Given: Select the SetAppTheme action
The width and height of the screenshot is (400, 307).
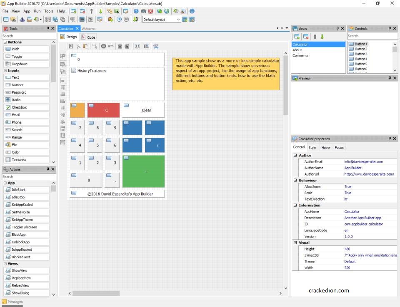Looking at the screenshot, I should click(x=27, y=220).
